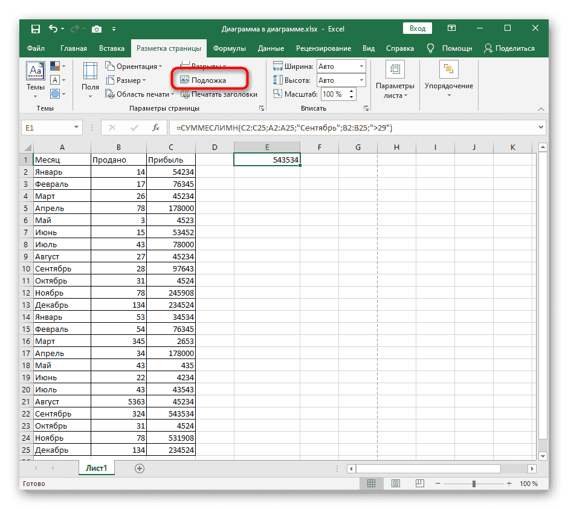Open Параметры листа sheet options
This screenshot has height=509, width=568.
point(395,80)
